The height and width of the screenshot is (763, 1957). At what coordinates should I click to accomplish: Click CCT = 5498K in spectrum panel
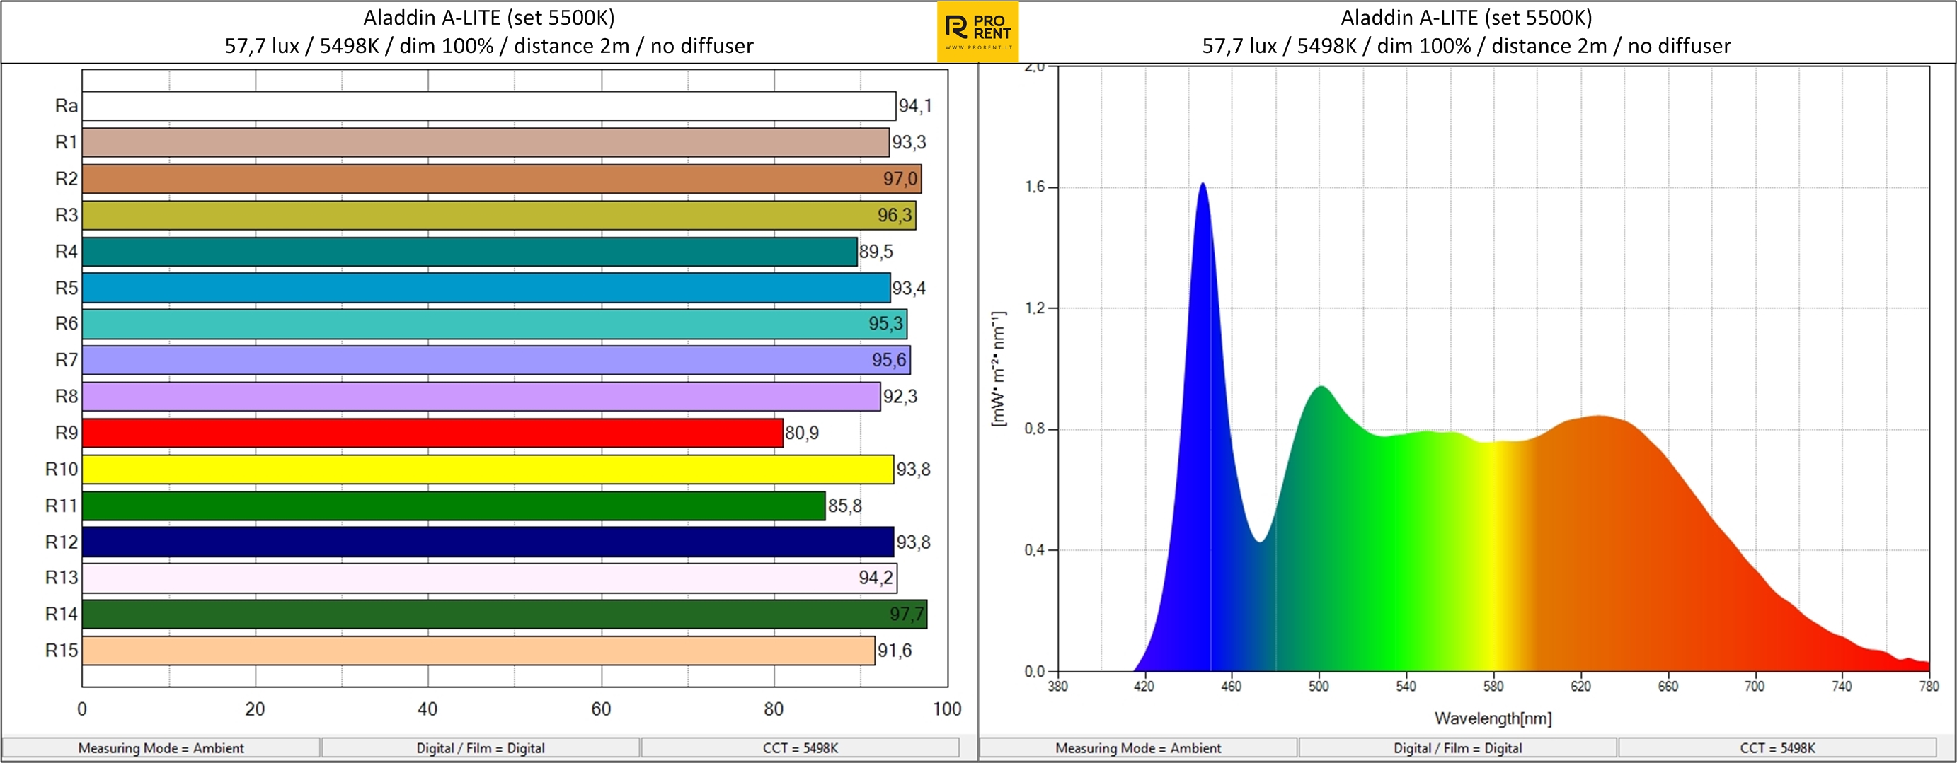1777,749
